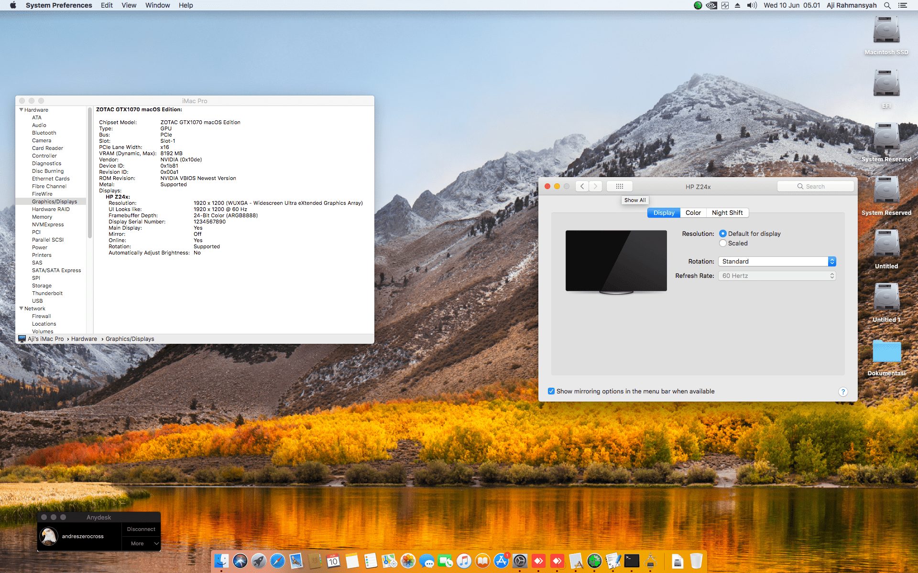This screenshot has height=573, width=918.
Task: Go forward in System Preferences window
Action: pos(595,186)
